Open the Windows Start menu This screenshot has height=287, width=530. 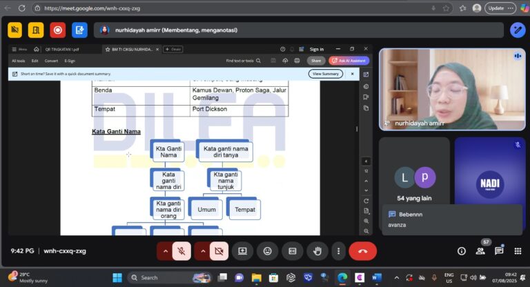click(117, 277)
